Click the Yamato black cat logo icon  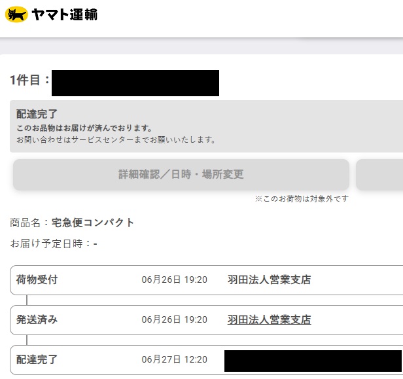point(16,14)
